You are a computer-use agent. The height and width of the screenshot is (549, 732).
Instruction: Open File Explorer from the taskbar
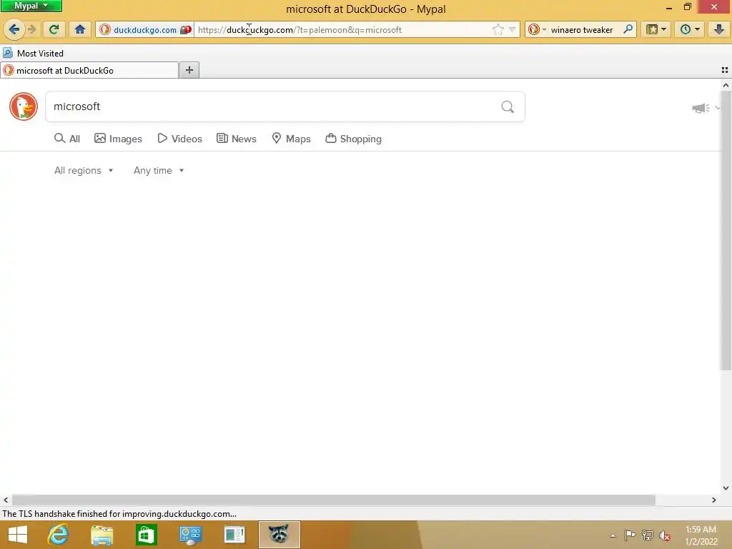pos(102,535)
